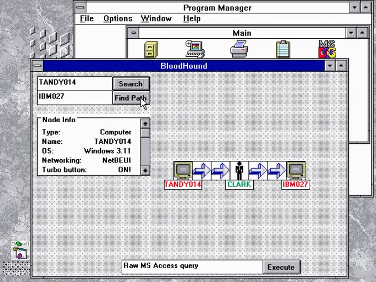Click the IBM027 target input field
This screenshot has width=376, height=282.
75,98
